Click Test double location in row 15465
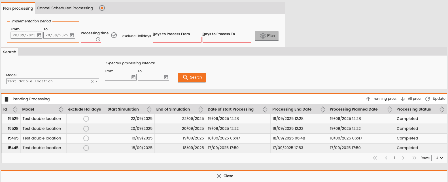Screen dimensions: 448x182 [x=42, y=138]
